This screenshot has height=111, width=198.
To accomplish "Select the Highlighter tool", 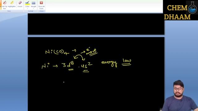I will click(x=12, y=4).
